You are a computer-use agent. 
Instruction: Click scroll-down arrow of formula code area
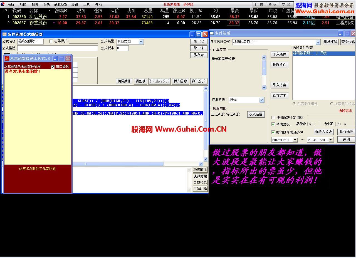[x=206, y=159]
